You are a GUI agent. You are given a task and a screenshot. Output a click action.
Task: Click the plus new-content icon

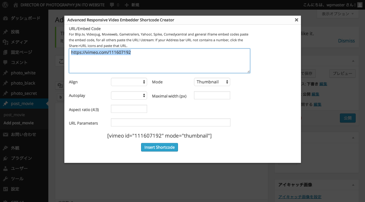pos(127,5)
